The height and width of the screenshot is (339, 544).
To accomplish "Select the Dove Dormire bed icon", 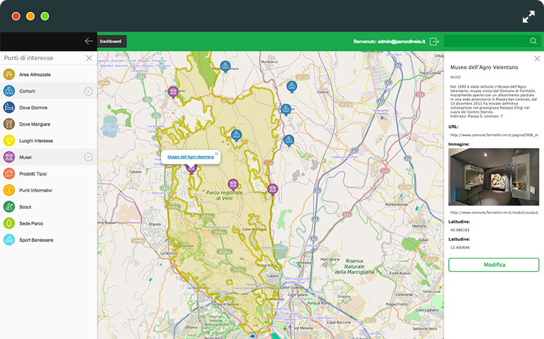I will tap(9, 107).
